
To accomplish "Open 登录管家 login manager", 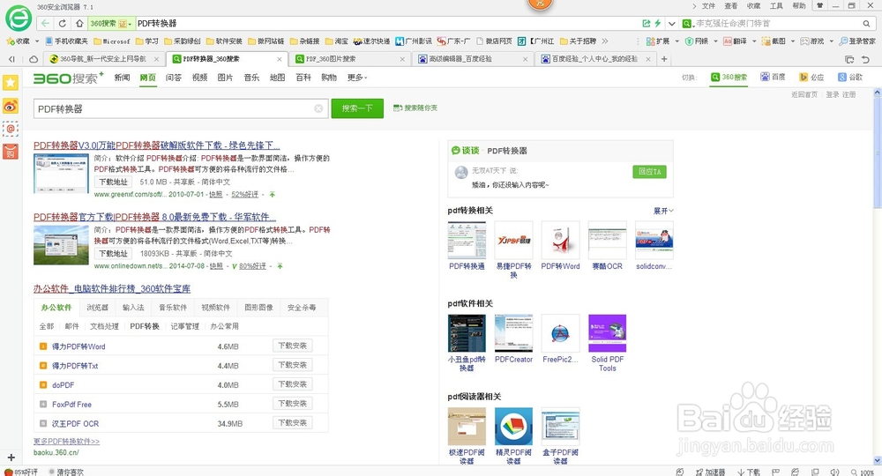I will point(857,41).
